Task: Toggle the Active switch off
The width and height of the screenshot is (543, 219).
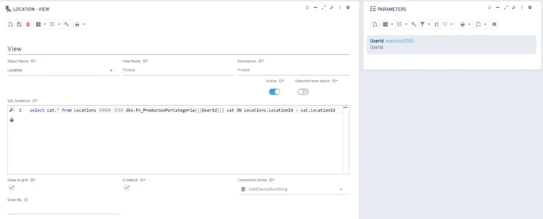Action: [275, 92]
